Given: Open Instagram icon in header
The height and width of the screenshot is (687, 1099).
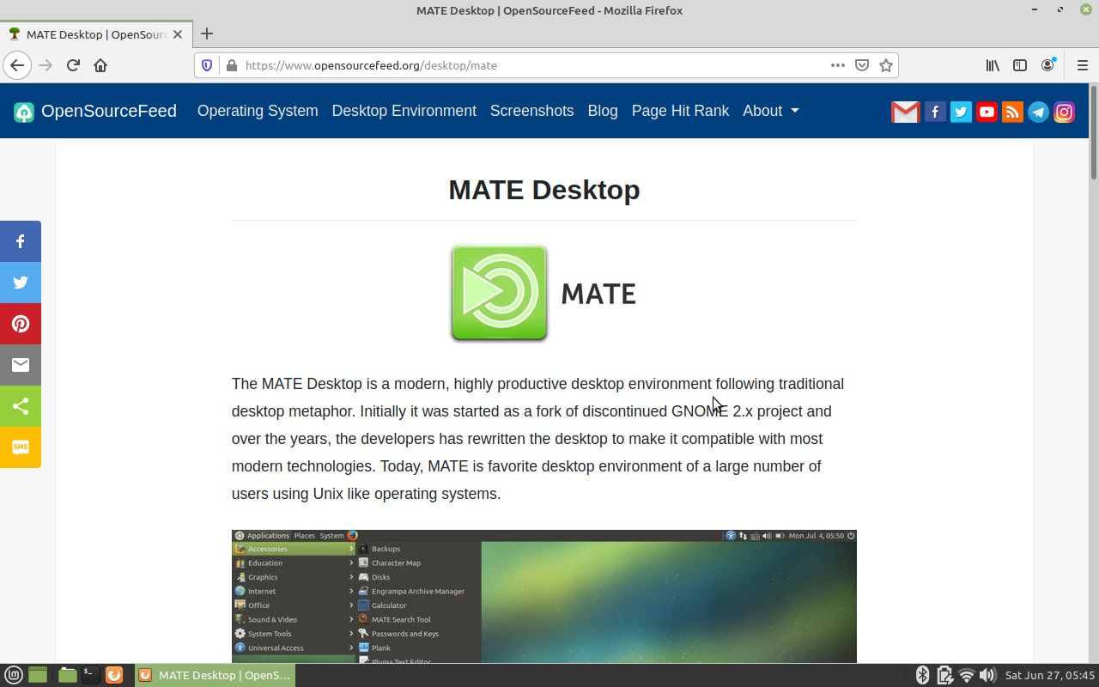Looking at the screenshot, I should click(1064, 112).
